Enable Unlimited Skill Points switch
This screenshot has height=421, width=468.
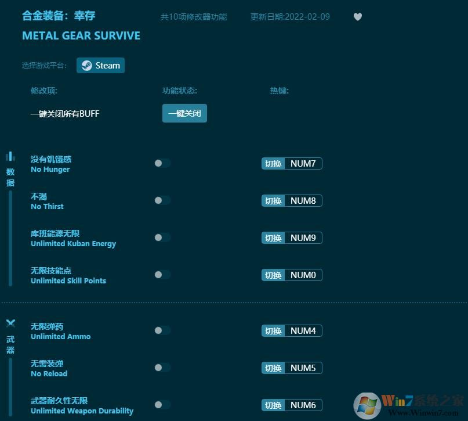click(162, 275)
